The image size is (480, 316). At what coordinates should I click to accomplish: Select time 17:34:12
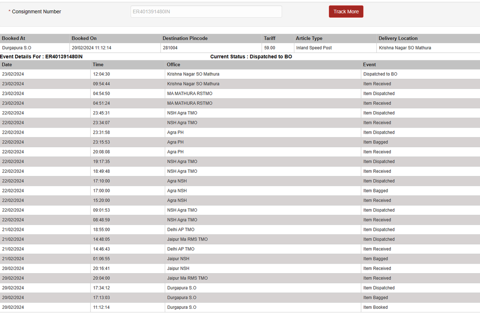(x=101, y=288)
